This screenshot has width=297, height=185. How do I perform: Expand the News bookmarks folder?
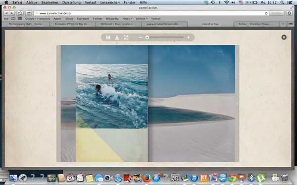click(127, 19)
